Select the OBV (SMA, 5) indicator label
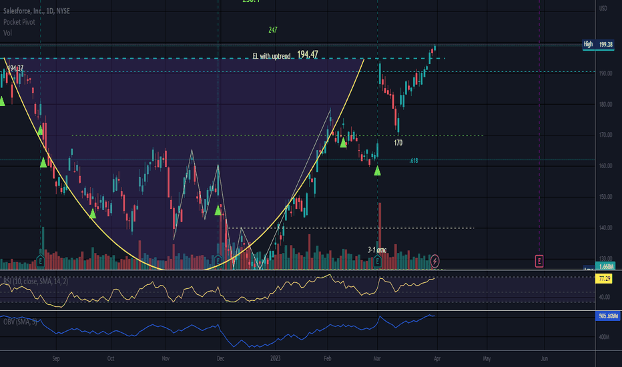The height and width of the screenshot is (367, 622). 20,322
